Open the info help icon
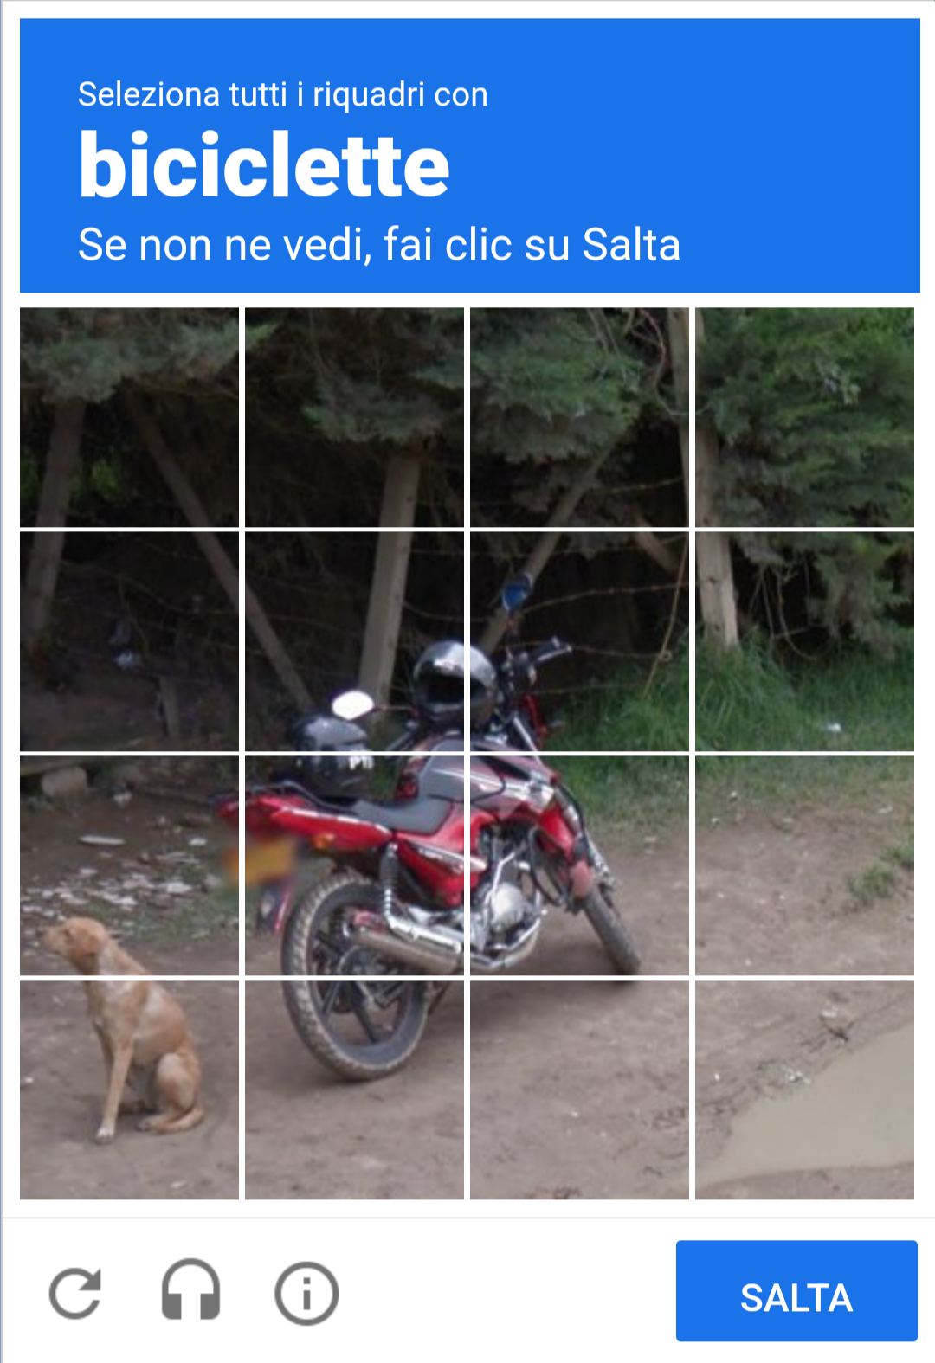 pyautogui.click(x=306, y=1293)
